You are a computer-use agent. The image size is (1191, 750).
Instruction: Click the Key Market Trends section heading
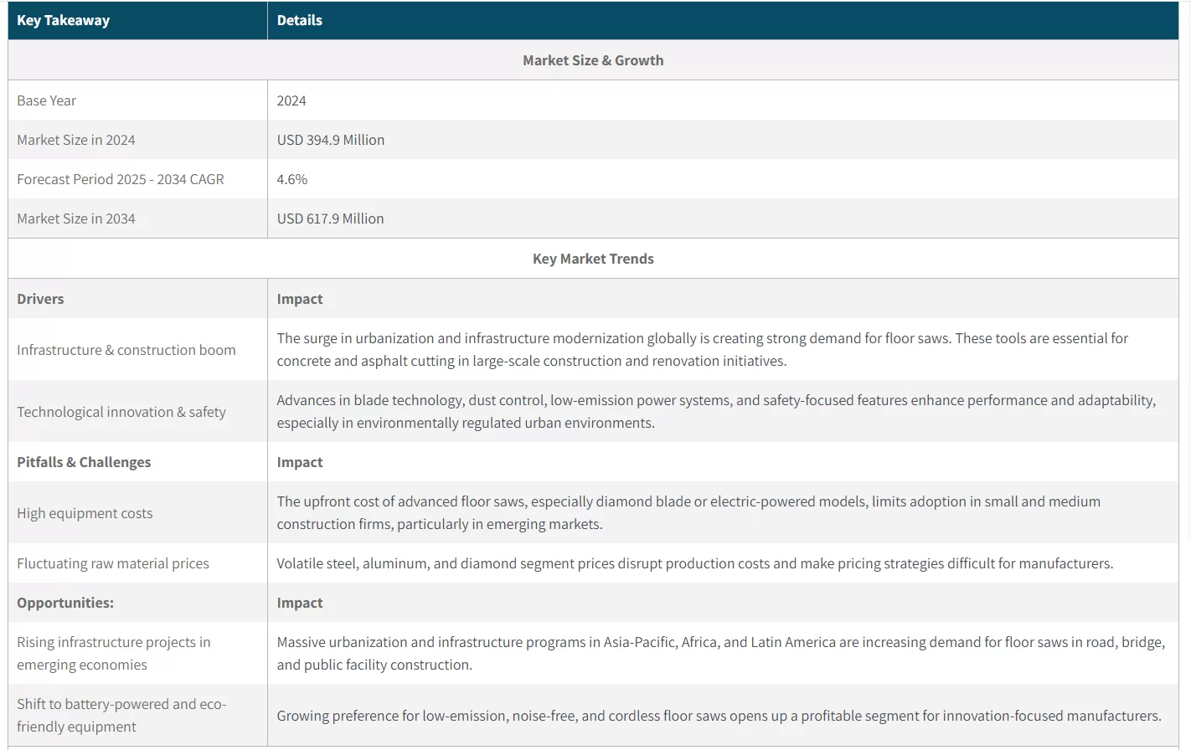pos(593,259)
